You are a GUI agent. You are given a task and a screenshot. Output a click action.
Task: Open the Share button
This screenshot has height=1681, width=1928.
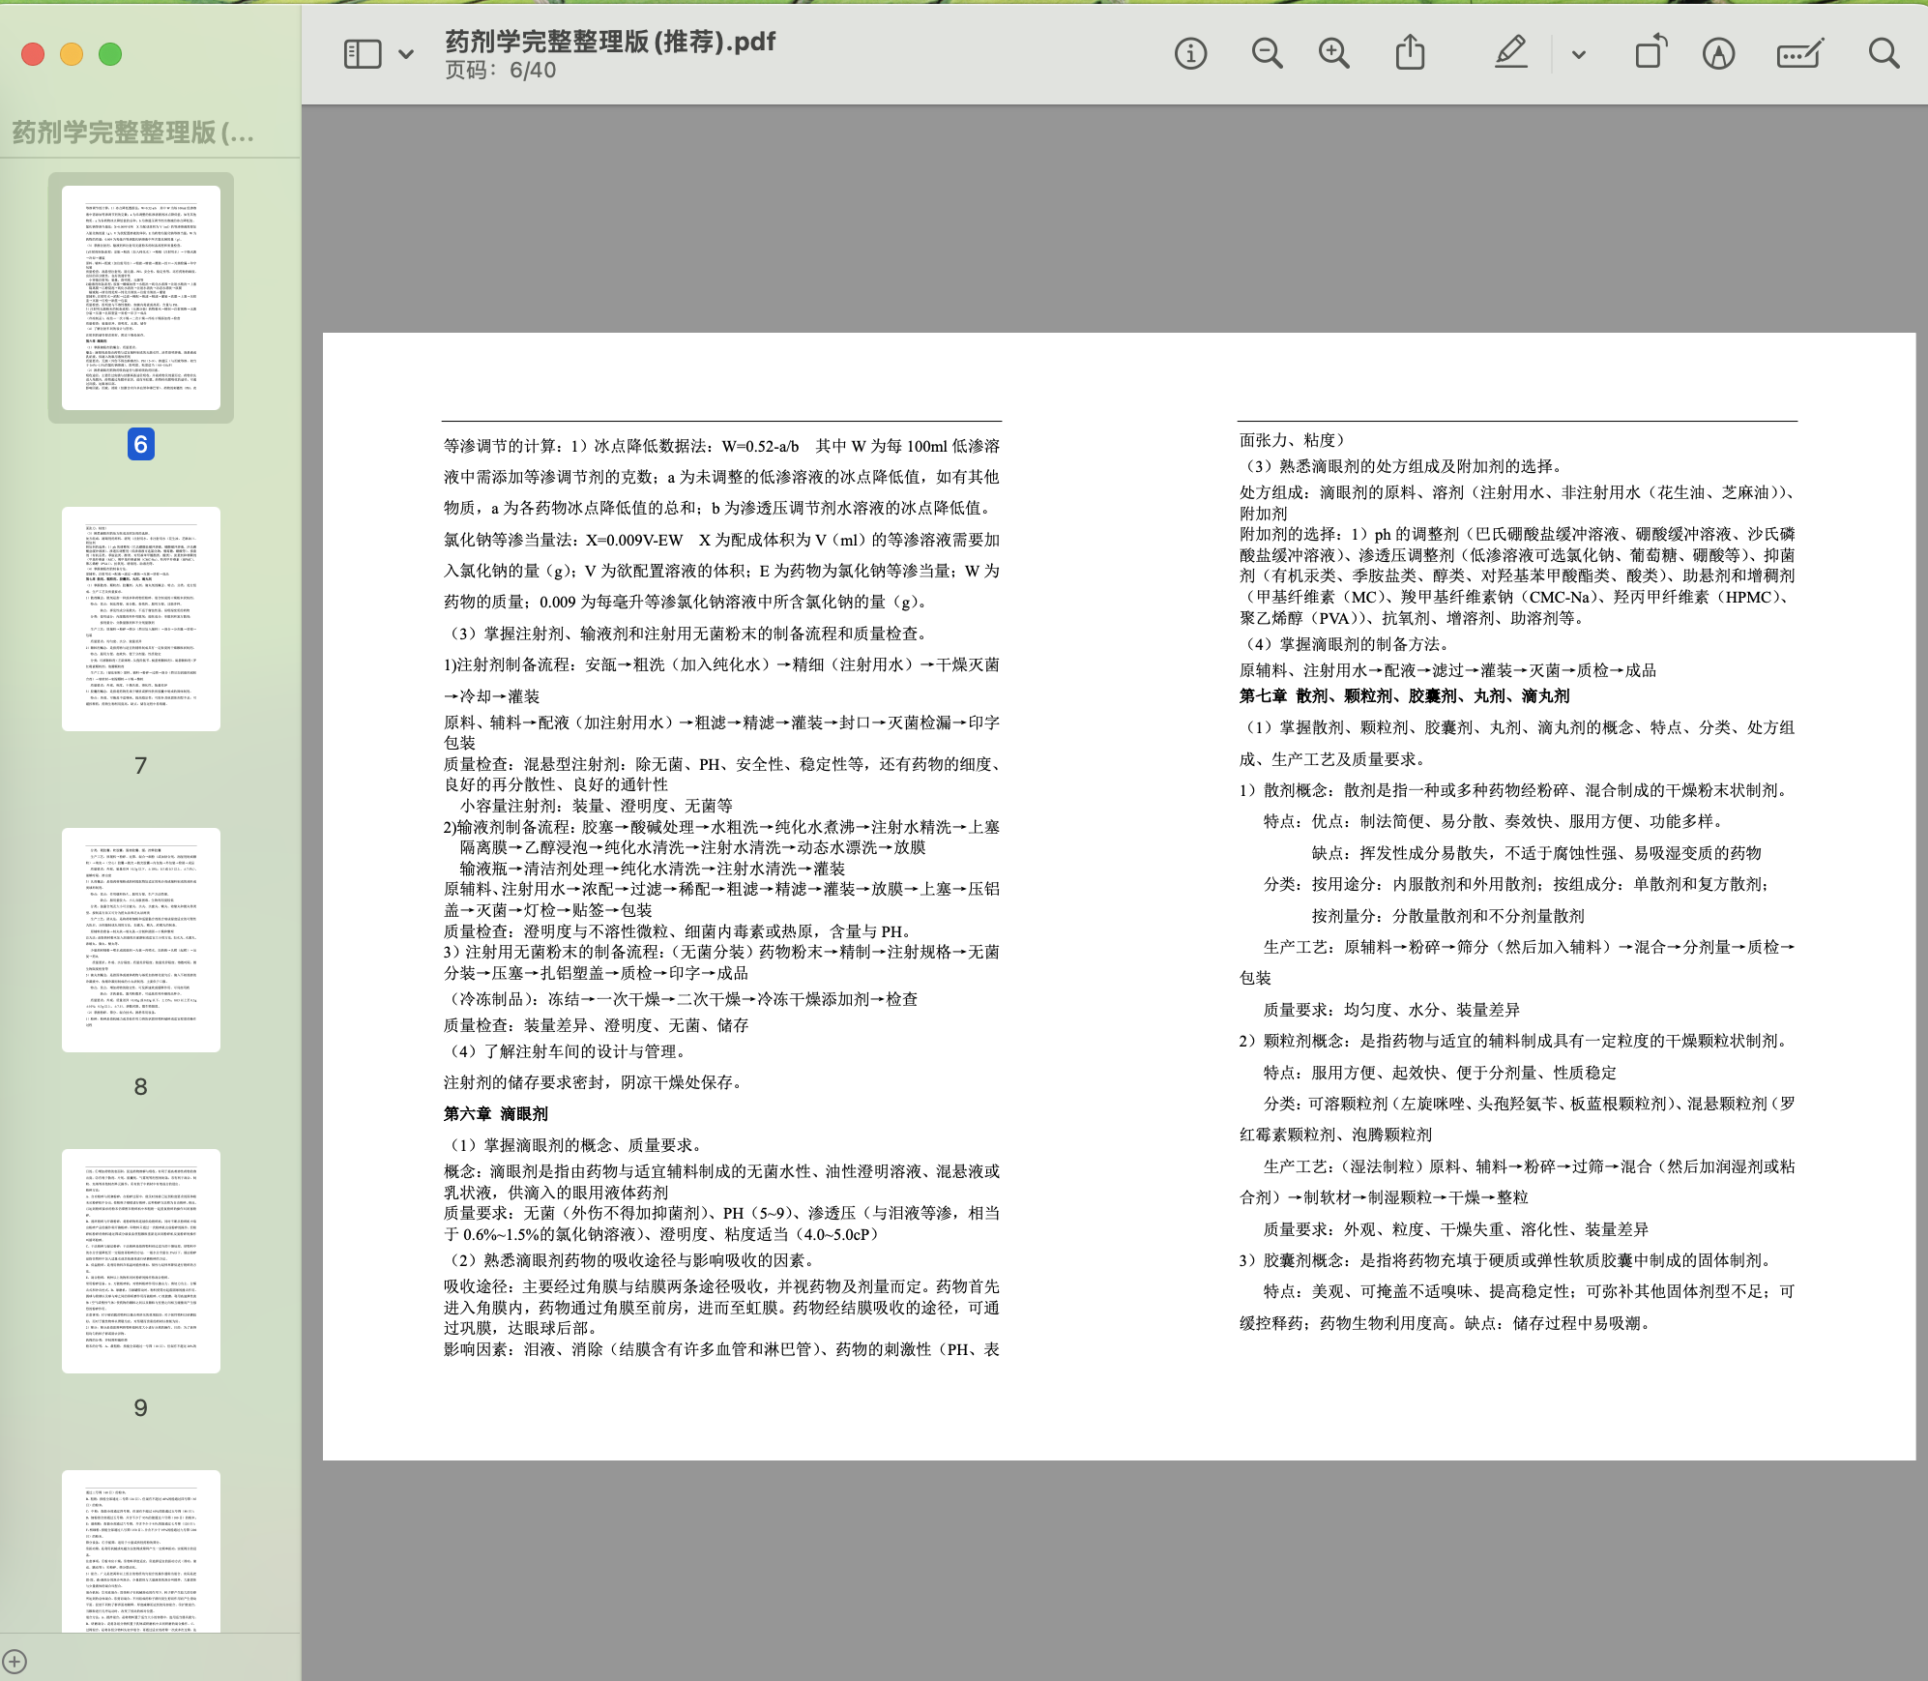click(1410, 53)
